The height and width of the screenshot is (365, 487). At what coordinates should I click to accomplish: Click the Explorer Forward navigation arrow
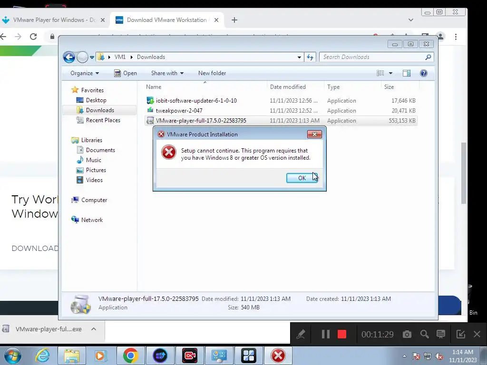[x=82, y=57]
